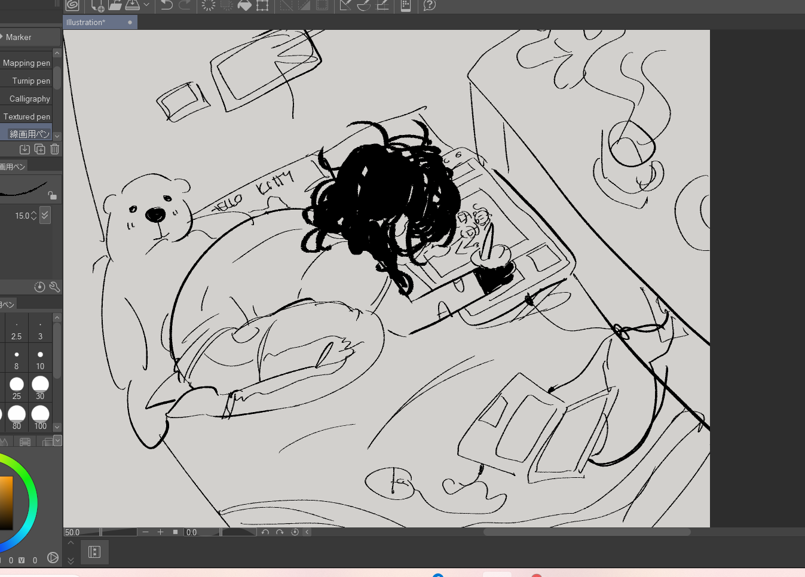Rotate canvas left in bottom bar
This screenshot has width=805, height=577.
(x=265, y=532)
